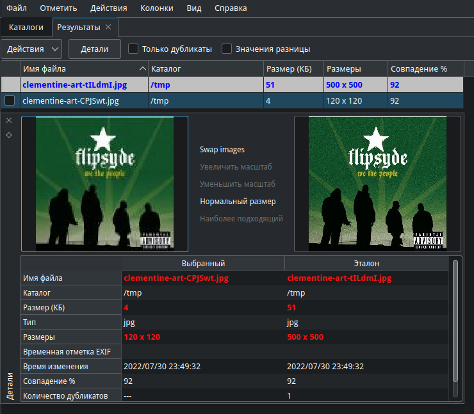Sort by Каталог column header
The width and height of the screenshot is (474, 414).
click(x=206, y=69)
